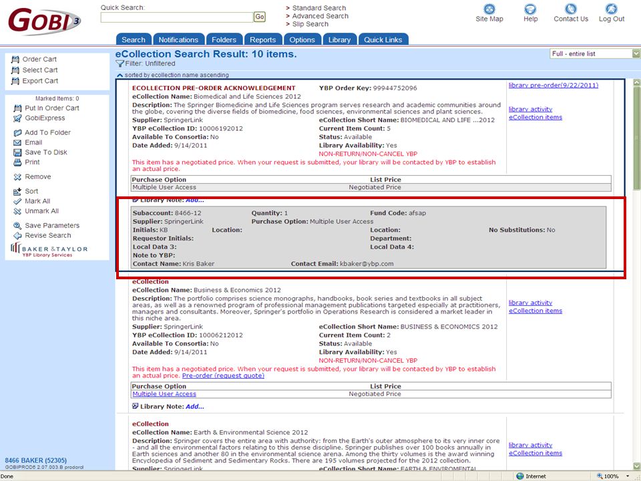Viewport: 641px width, 481px height.
Task: Toggle the ecollection name ascending sort arrow
Action: (x=120, y=75)
